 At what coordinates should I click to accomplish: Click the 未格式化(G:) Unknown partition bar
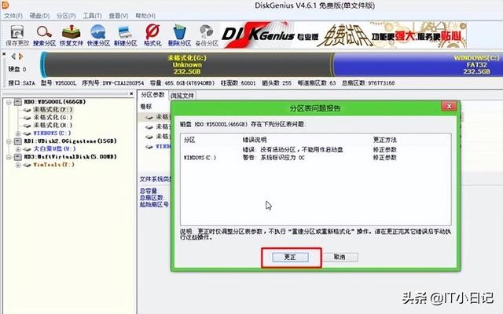[x=188, y=64]
